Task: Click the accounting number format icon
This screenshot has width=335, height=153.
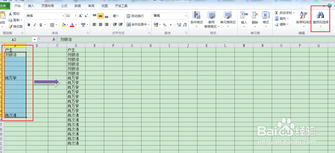Action: point(156,25)
